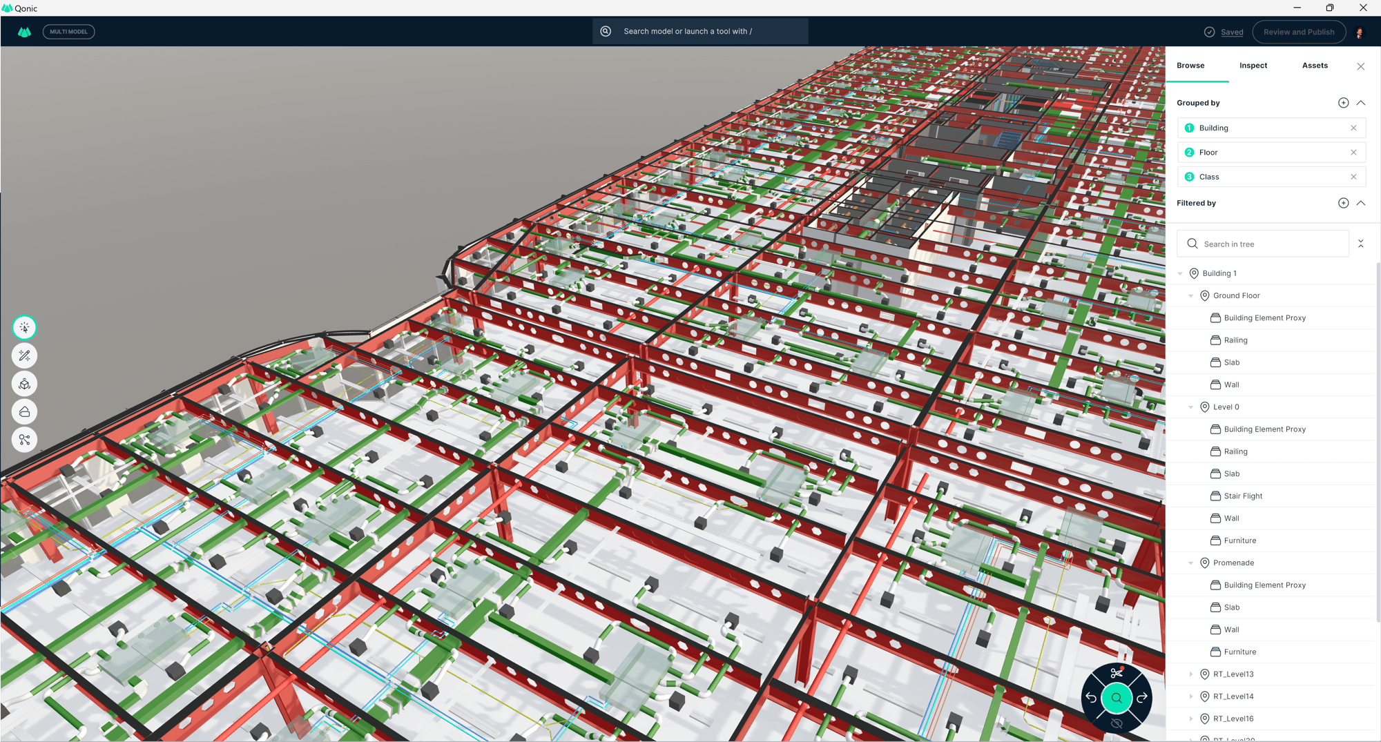Screen dimensions: 1381x742
Task: Collapse the Promenade tree node
Action: (1190, 563)
